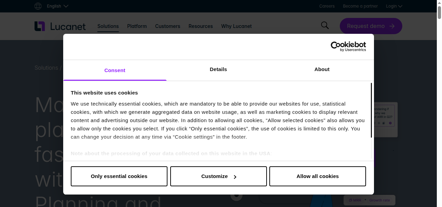Screen dimensions: 442x207
Task: Open the Platform menu item
Action: [137, 26]
